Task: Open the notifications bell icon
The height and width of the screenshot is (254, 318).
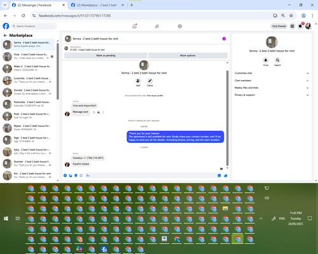Action: [300, 26]
